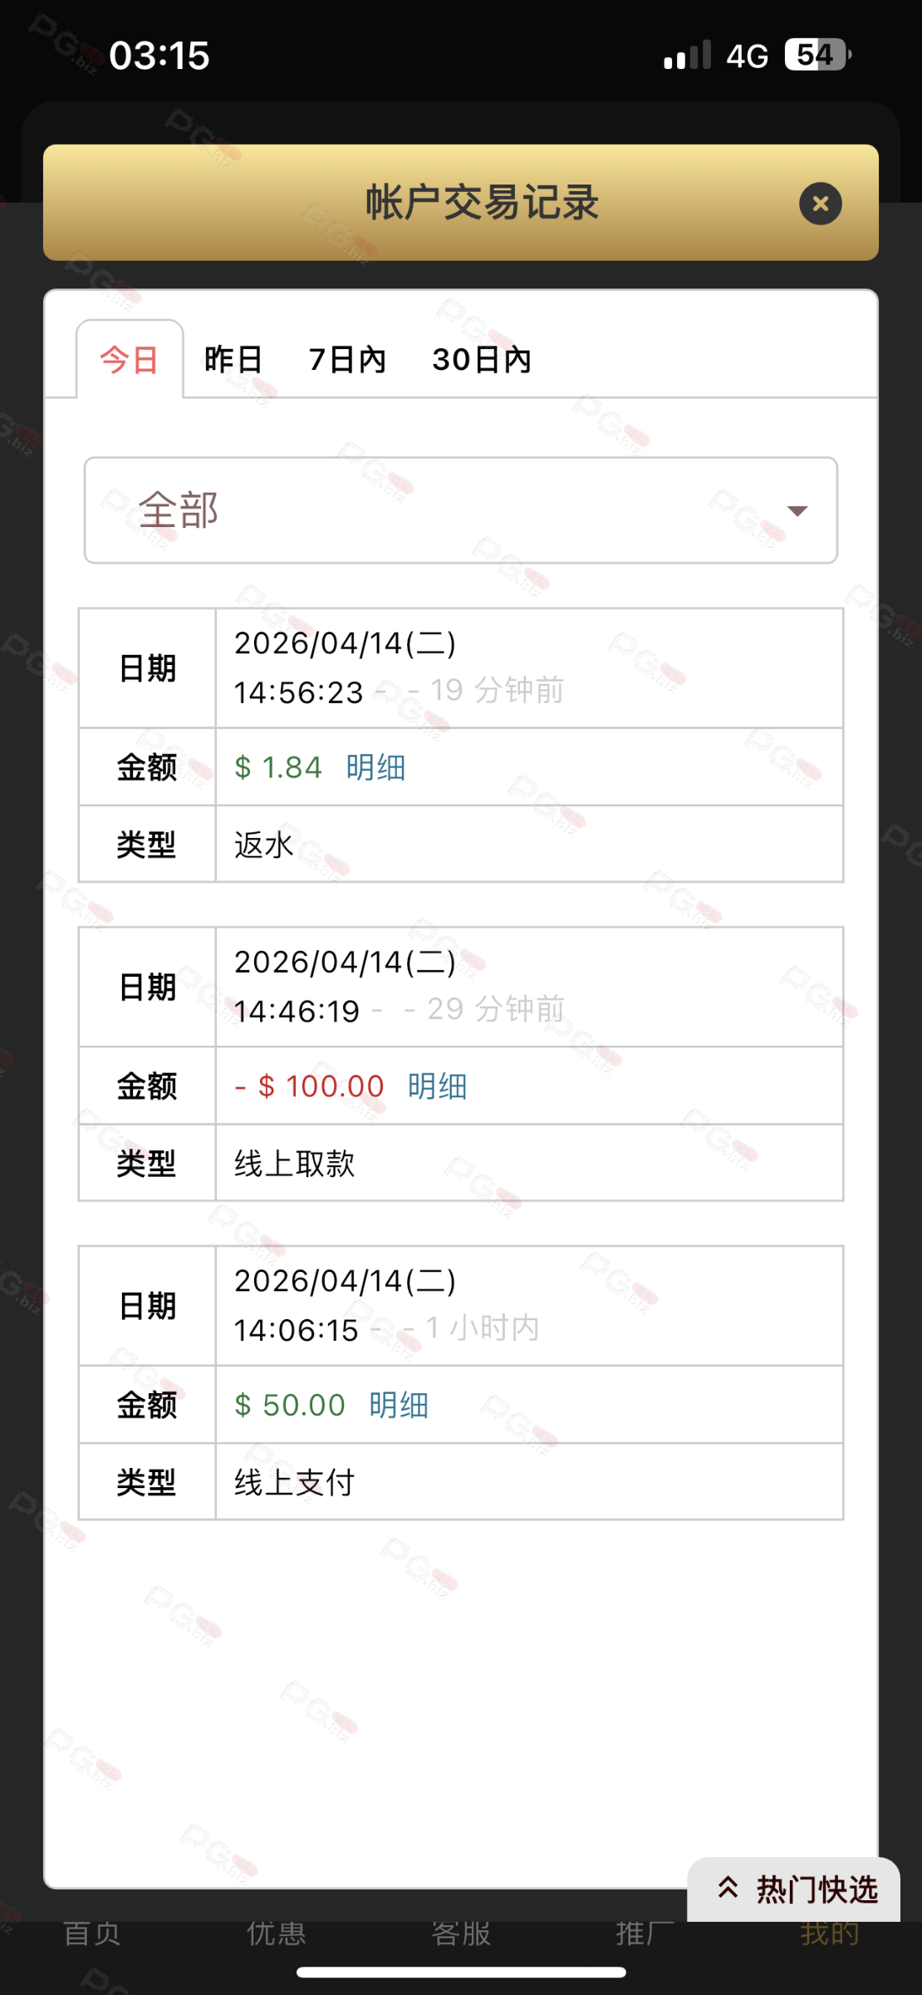Select the 今日 tab

130,360
